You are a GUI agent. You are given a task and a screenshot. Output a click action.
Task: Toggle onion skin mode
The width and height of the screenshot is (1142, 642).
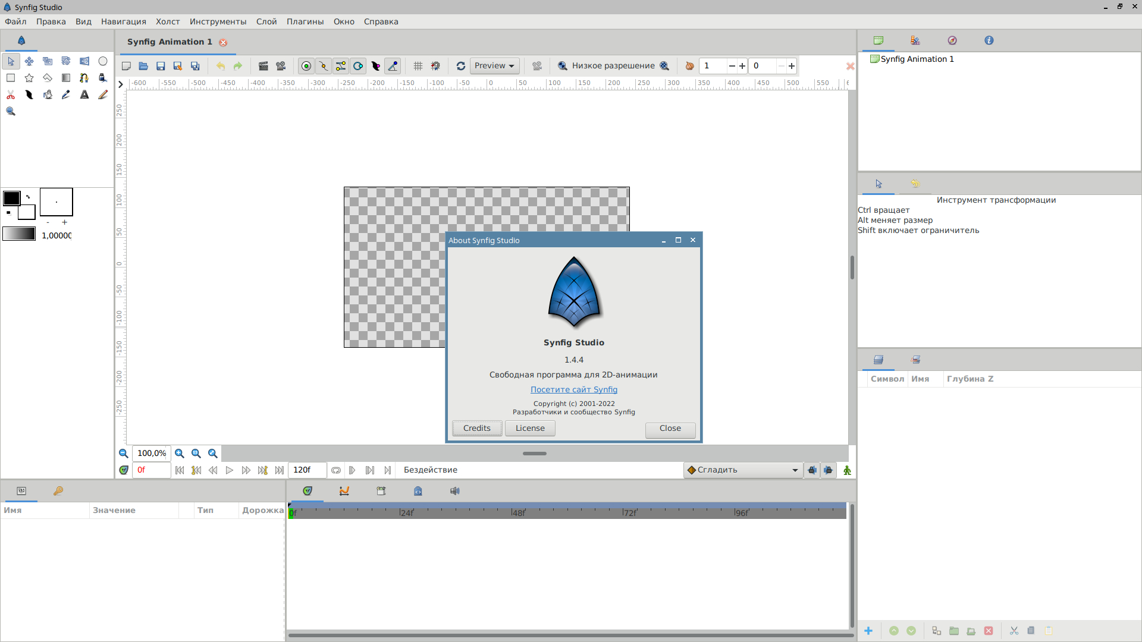click(689, 66)
